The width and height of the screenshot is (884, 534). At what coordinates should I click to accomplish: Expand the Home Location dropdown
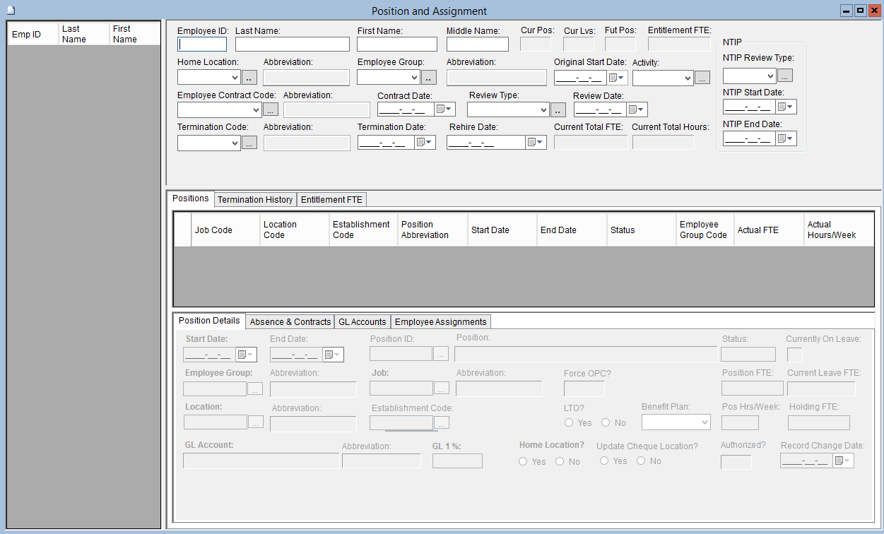(235, 78)
